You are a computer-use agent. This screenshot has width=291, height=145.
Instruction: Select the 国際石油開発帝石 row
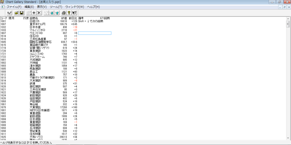[x=39, y=42]
